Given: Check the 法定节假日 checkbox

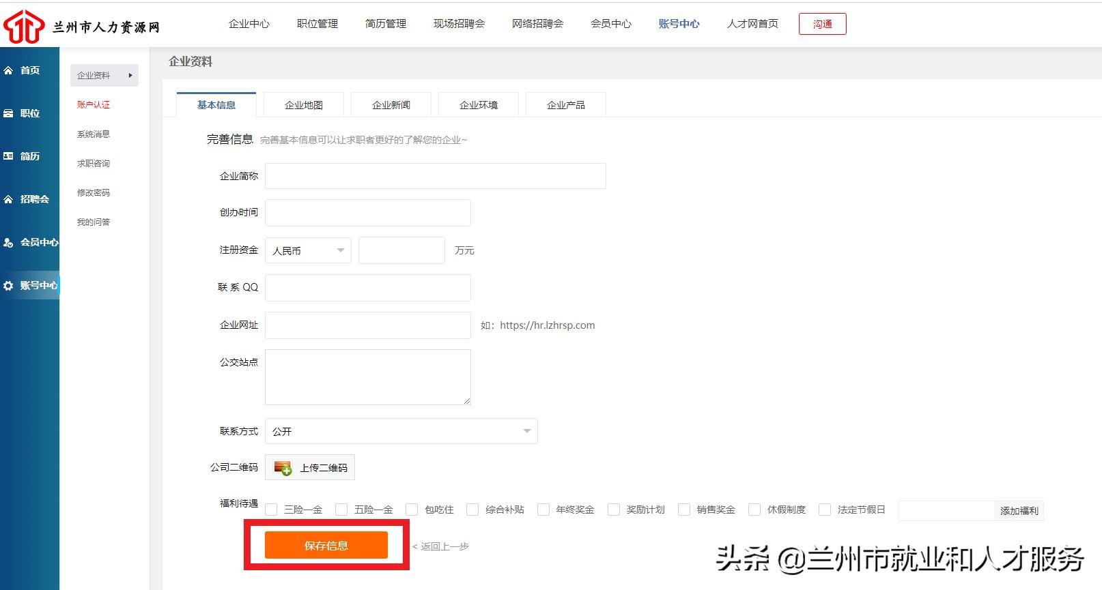Looking at the screenshot, I should click(x=825, y=510).
